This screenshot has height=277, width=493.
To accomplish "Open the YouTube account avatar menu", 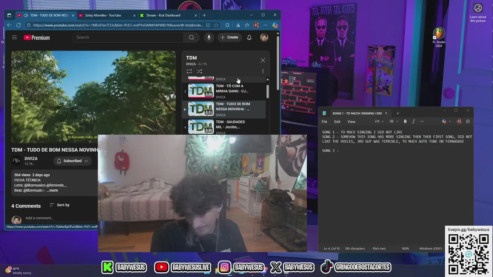I will coord(264,37).
